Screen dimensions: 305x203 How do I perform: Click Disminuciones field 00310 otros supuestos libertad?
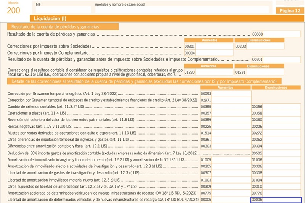point(282,187)
